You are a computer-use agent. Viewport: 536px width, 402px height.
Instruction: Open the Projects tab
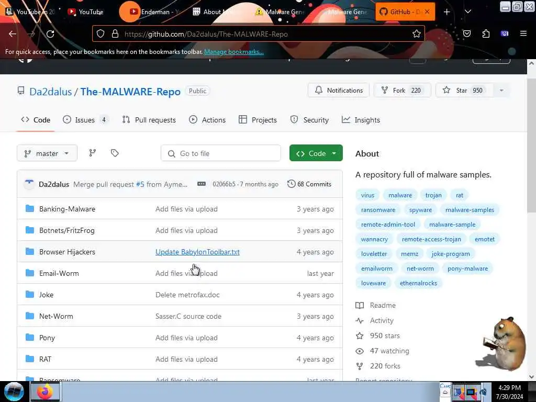(x=258, y=120)
